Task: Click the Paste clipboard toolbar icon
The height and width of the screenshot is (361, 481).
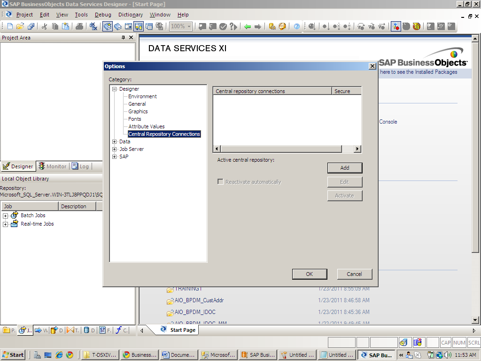Action: tap(65, 26)
